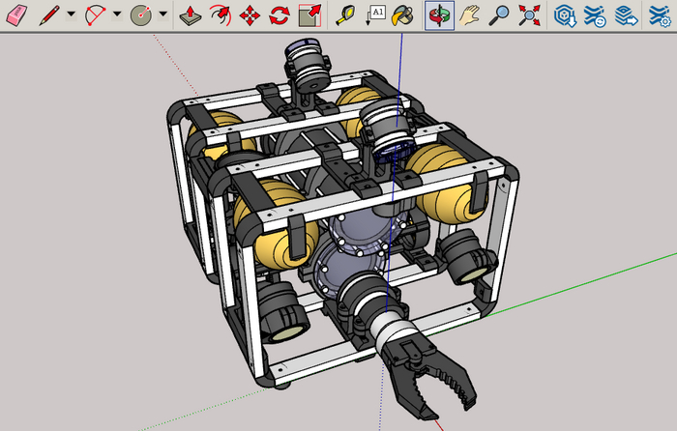Open 3D Warehouse download models icon
Screen dimensions: 677x431
565,14
